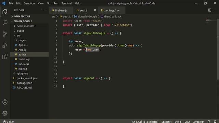Open Explorer more actions ellipsis

point(44,10)
